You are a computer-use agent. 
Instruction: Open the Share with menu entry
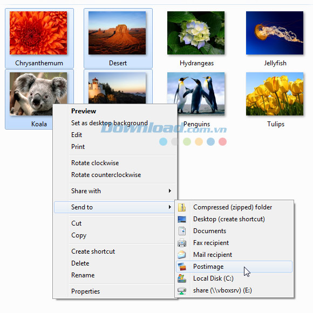pos(115,191)
